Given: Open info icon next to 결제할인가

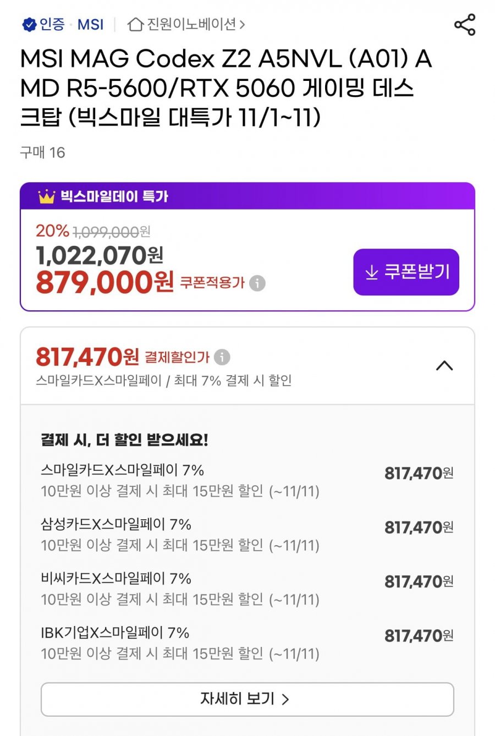Looking at the screenshot, I should (x=222, y=357).
